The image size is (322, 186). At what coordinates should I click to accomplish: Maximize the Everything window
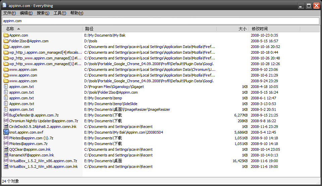point(309,6)
